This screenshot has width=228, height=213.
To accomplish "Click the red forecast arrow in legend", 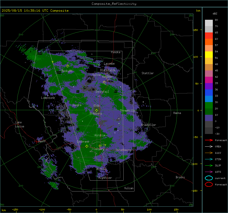I will pos(209,140).
